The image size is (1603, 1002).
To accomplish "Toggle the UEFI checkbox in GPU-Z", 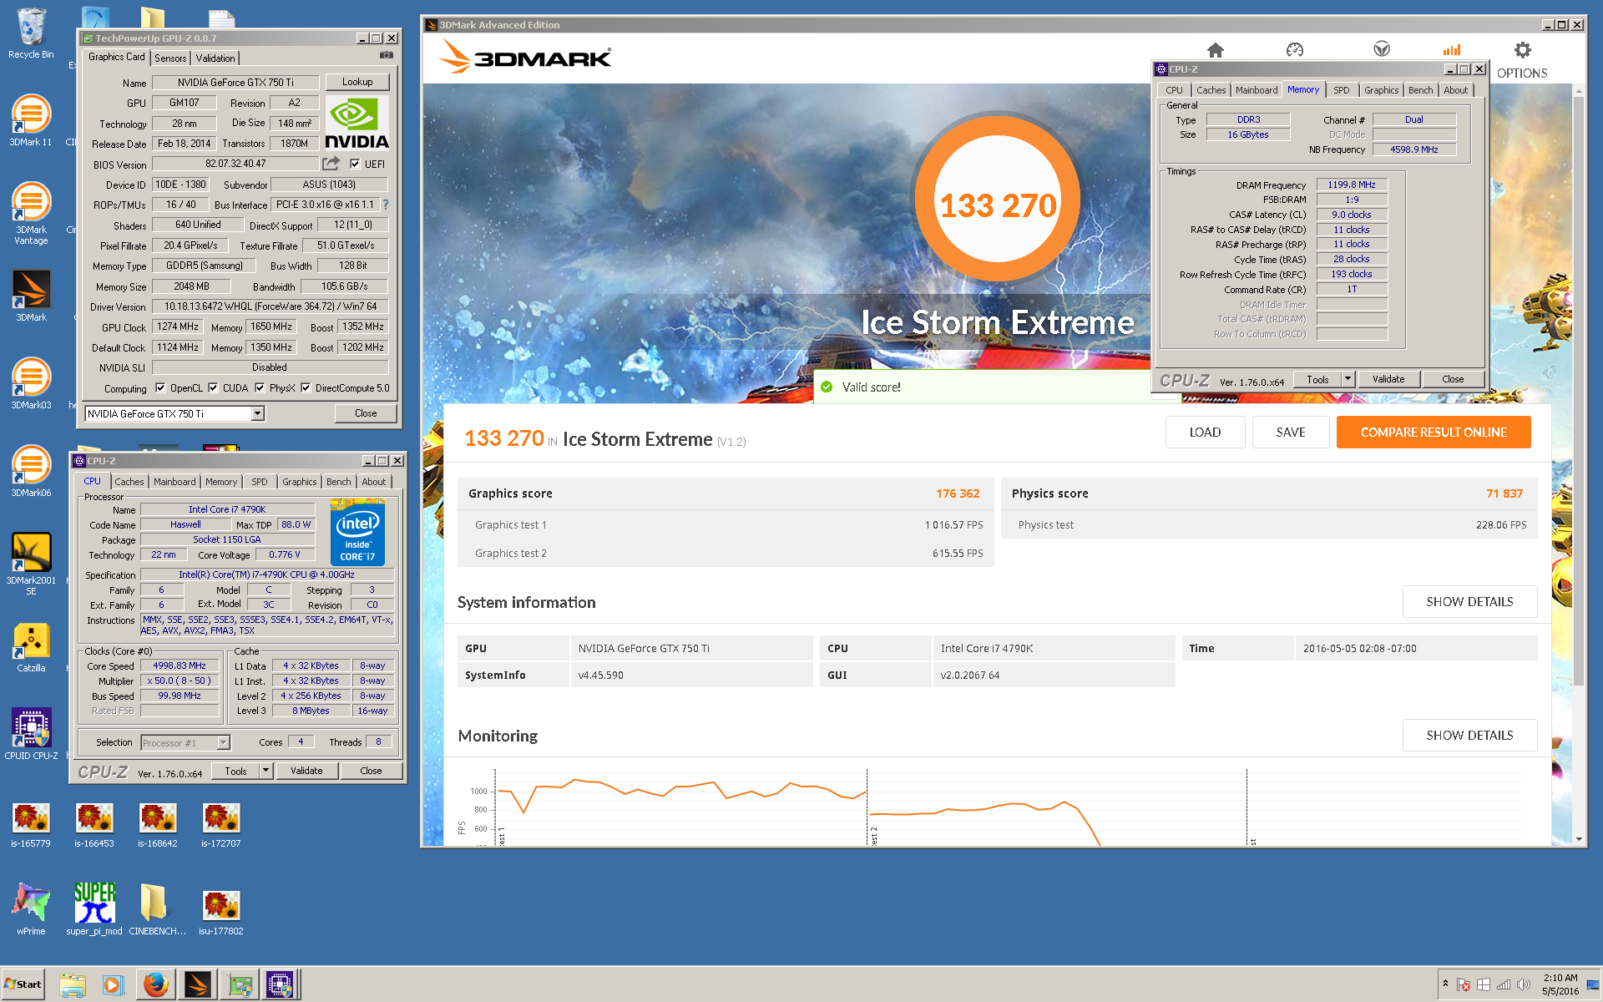I will (355, 164).
